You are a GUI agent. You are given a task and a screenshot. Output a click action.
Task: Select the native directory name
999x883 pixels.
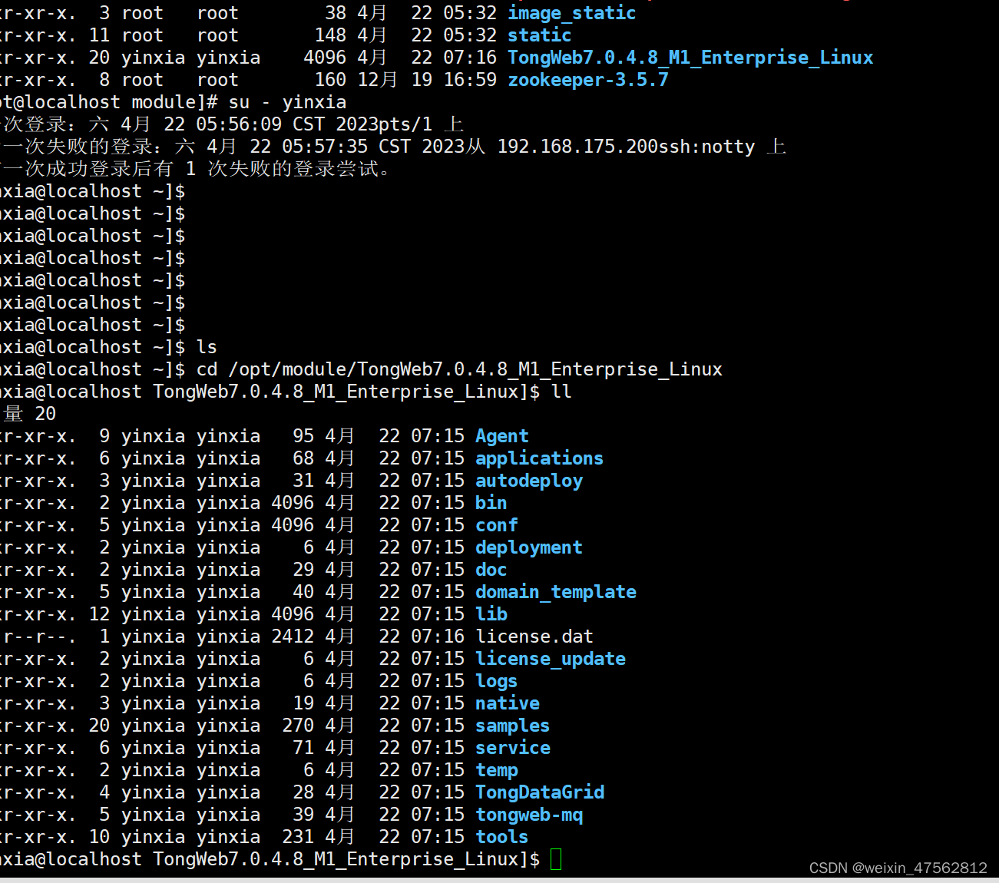click(x=507, y=703)
